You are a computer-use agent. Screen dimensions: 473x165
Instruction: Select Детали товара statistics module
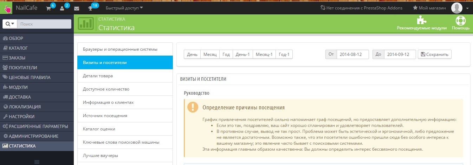tap(125, 76)
